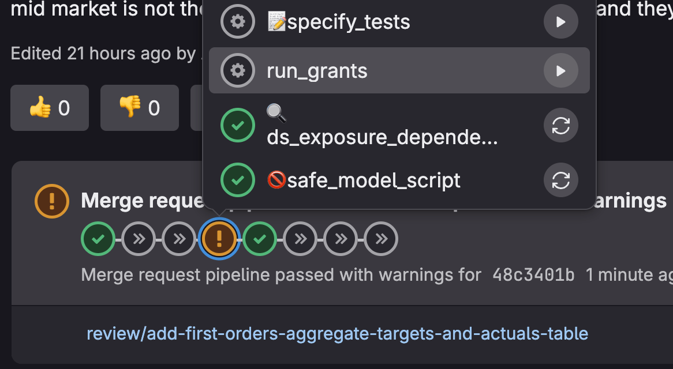Viewport: 673px width, 369px height.
Task: Expand the second skipped pipeline stage
Action: tap(179, 239)
